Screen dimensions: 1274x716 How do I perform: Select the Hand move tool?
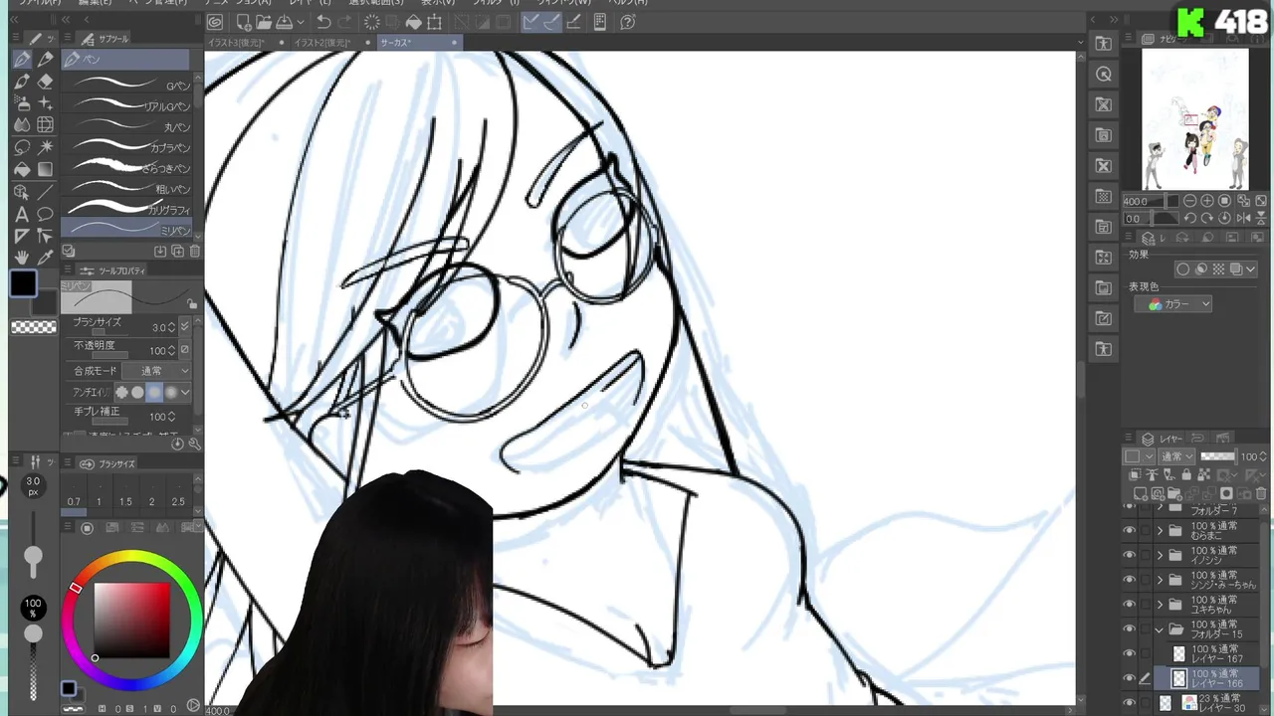[22, 259]
